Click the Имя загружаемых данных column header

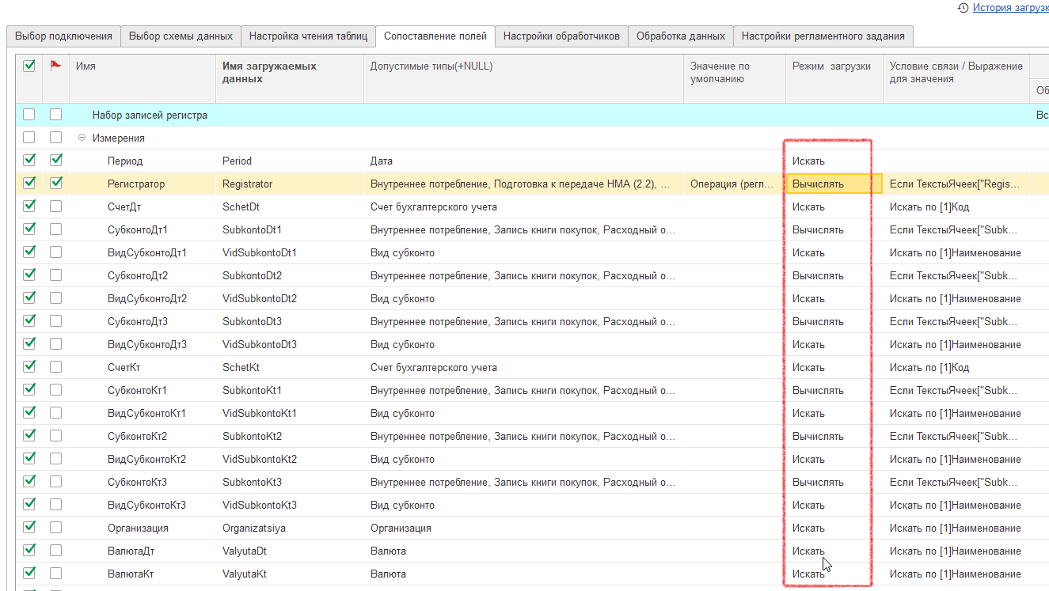click(x=290, y=78)
